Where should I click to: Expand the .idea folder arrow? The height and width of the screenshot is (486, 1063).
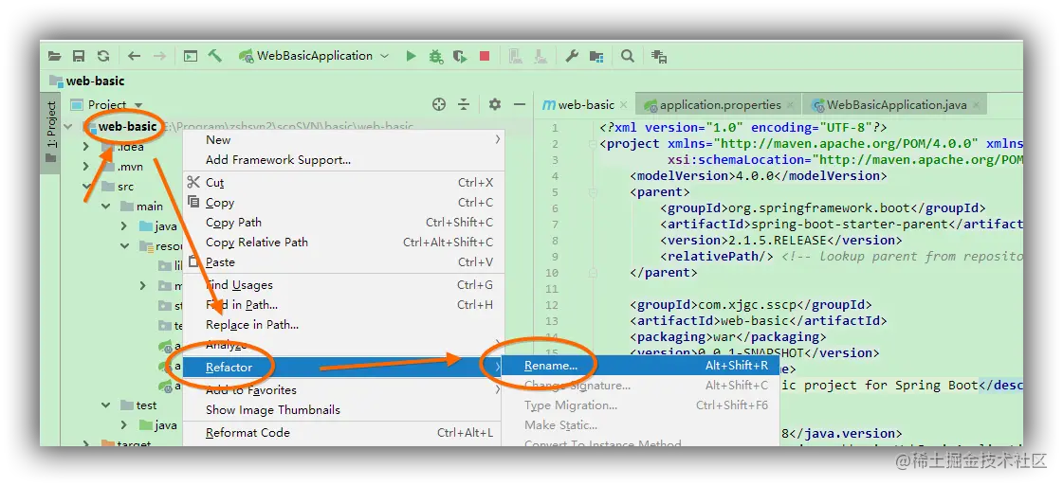pos(86,146)
